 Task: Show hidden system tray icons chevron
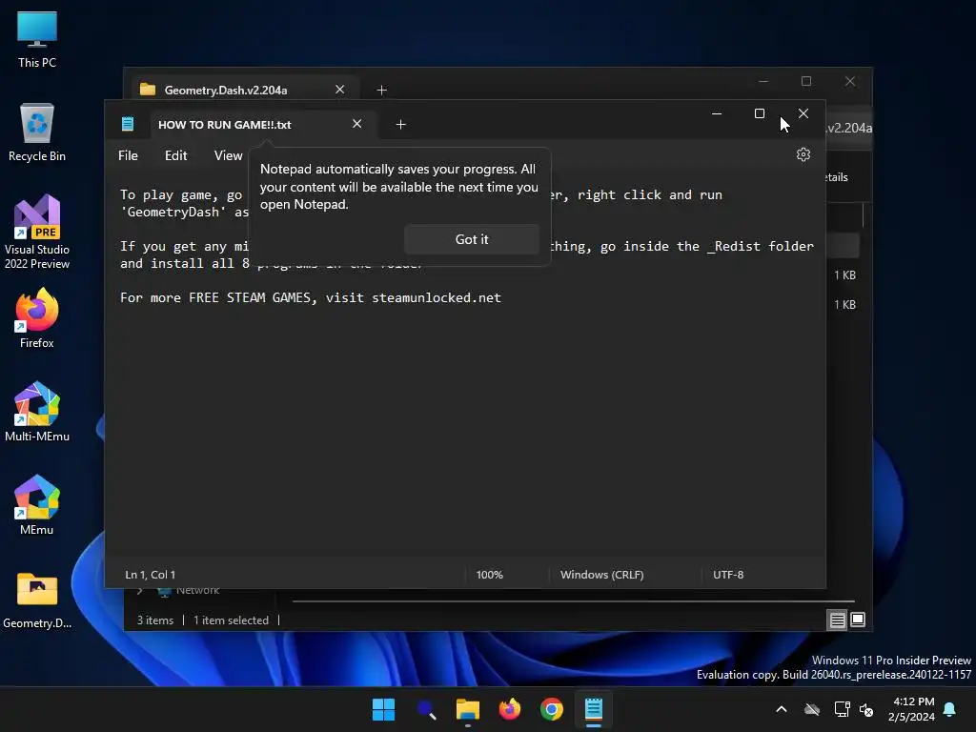point(782,709)
